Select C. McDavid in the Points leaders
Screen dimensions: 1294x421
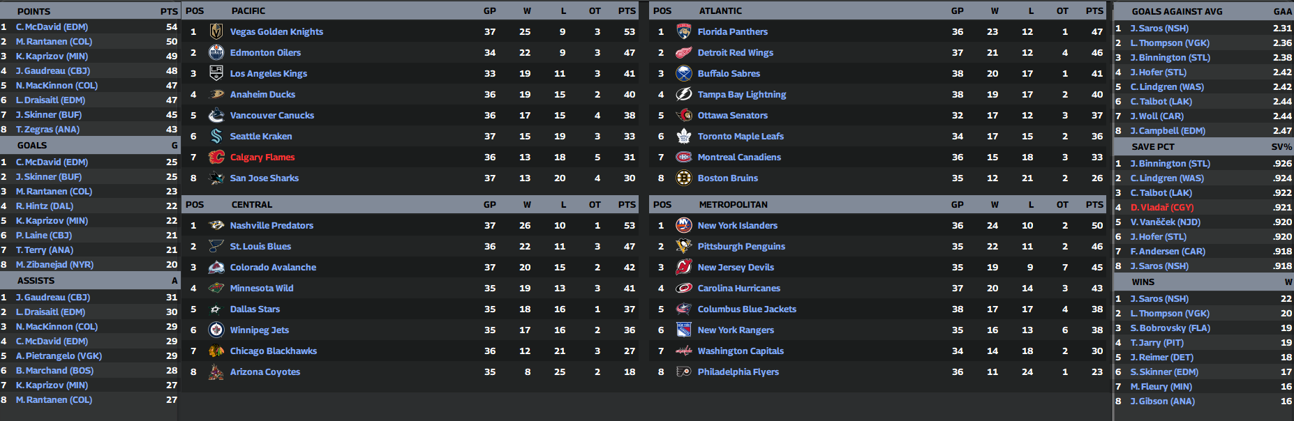coord(52,26)
